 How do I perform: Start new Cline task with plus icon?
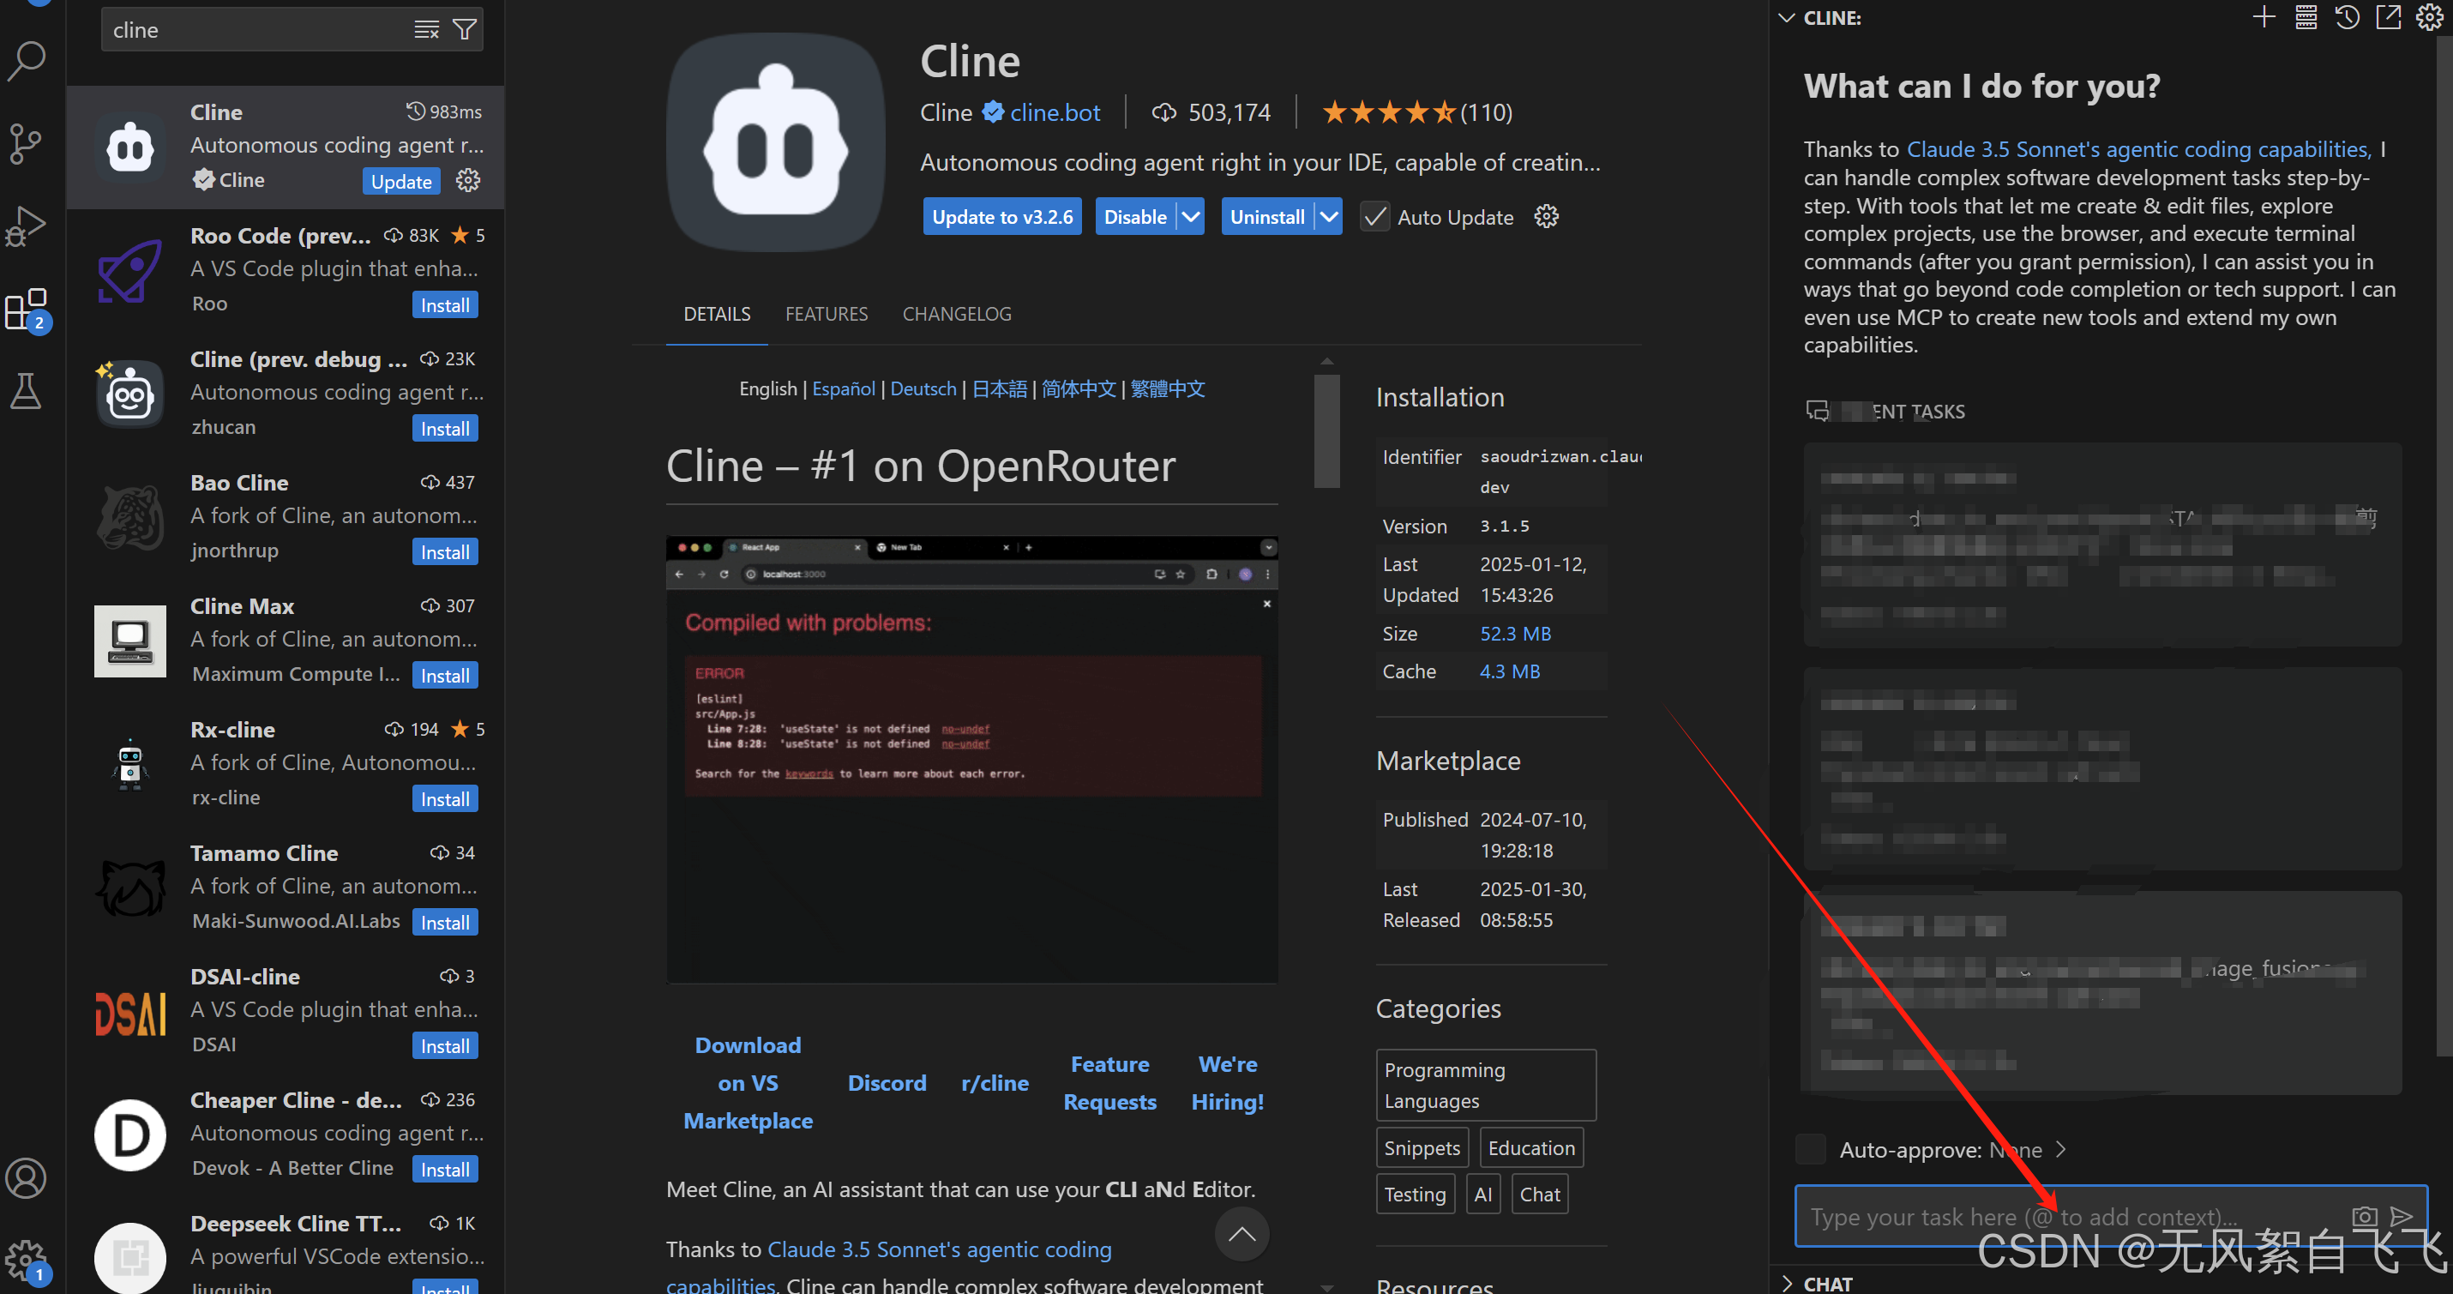pyautogui.click(x=2264, y=17)
